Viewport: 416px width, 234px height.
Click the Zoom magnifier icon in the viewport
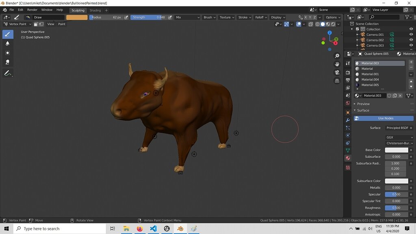point(337,56)
